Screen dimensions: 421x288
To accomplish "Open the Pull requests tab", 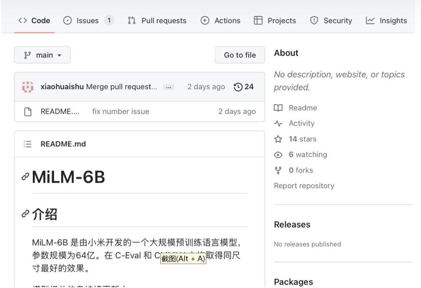I will point(157,21).
